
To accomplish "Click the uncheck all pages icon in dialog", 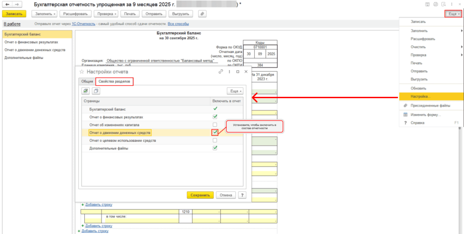I will coord(96,91).
